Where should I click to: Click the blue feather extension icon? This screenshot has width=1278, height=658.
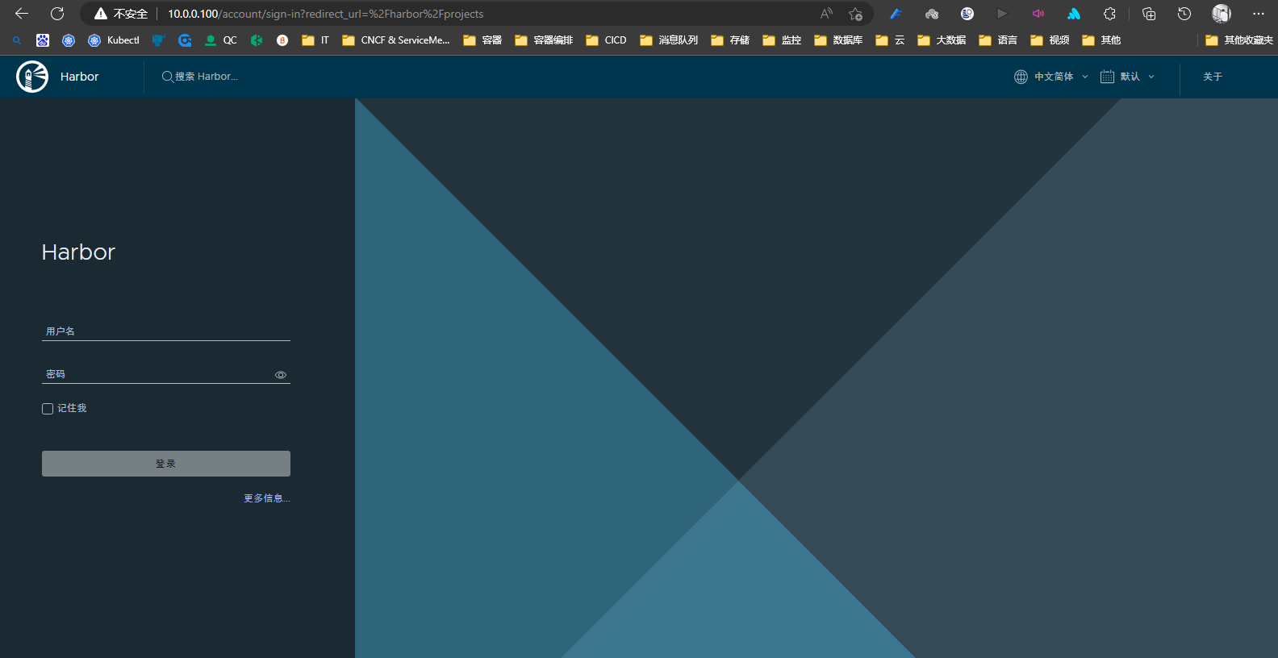pyautogui.click(x=896, y=14)
